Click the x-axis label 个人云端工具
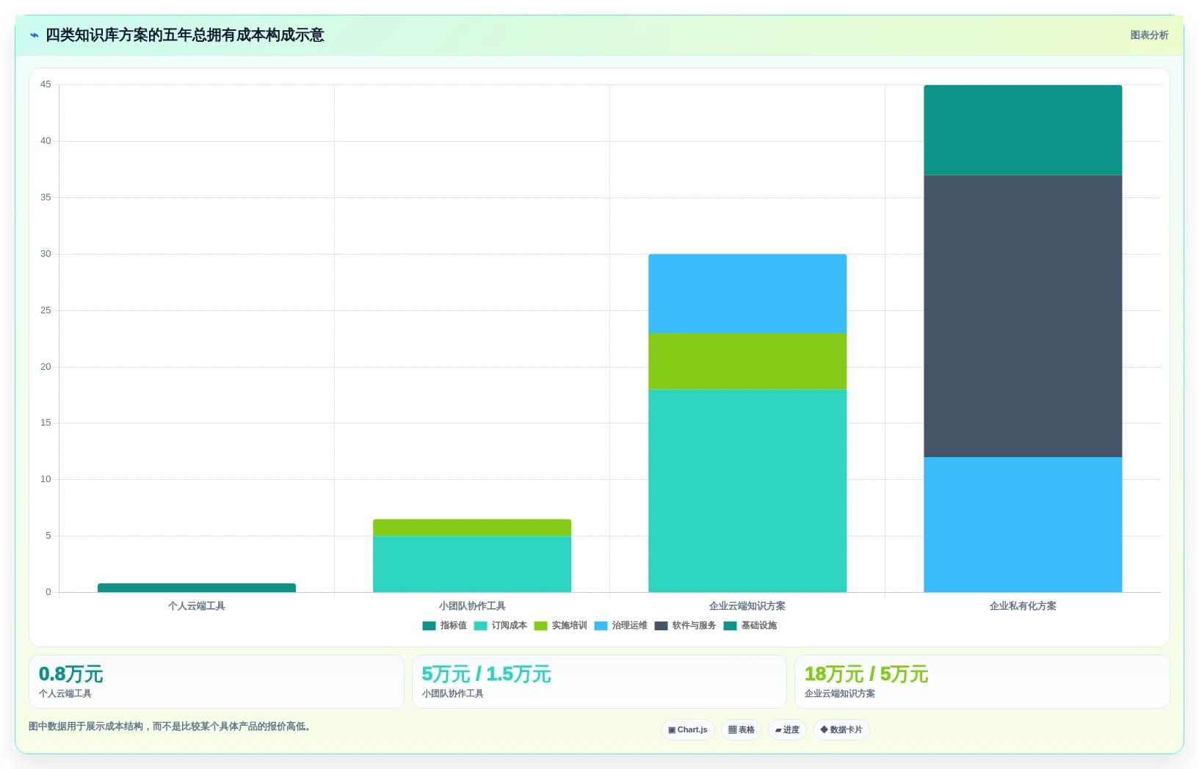1199x769 pixels. (x=197, y=606)
